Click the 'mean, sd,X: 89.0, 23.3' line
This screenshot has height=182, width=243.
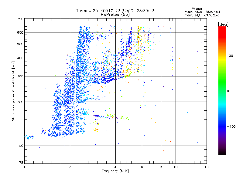click(x=202, y=15)
